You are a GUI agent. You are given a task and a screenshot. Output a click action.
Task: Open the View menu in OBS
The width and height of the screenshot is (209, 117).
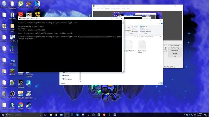point(102,9)
